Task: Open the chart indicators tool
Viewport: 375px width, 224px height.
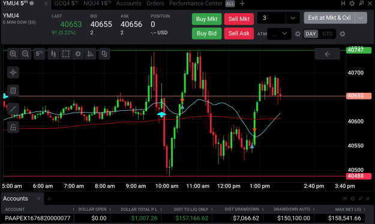Action: 91,54
